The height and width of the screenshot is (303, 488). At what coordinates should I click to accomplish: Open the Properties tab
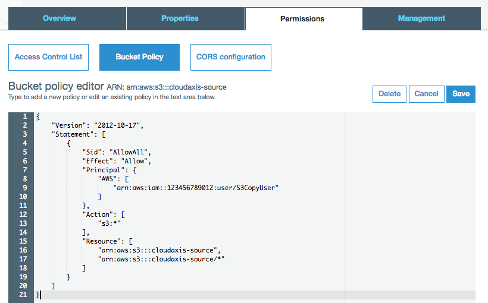(x=180, y=18)
